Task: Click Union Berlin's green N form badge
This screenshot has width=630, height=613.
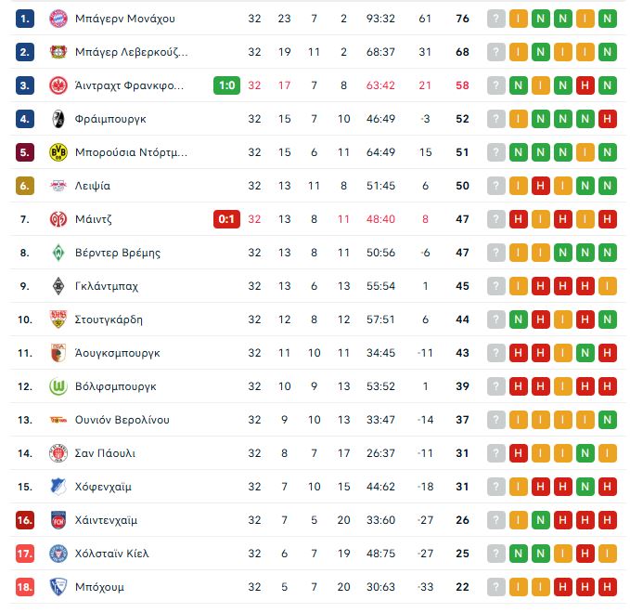Action: coord(607,420)
